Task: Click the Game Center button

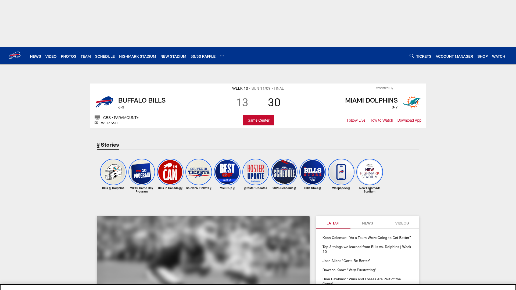Action: [x=258, y=120]
